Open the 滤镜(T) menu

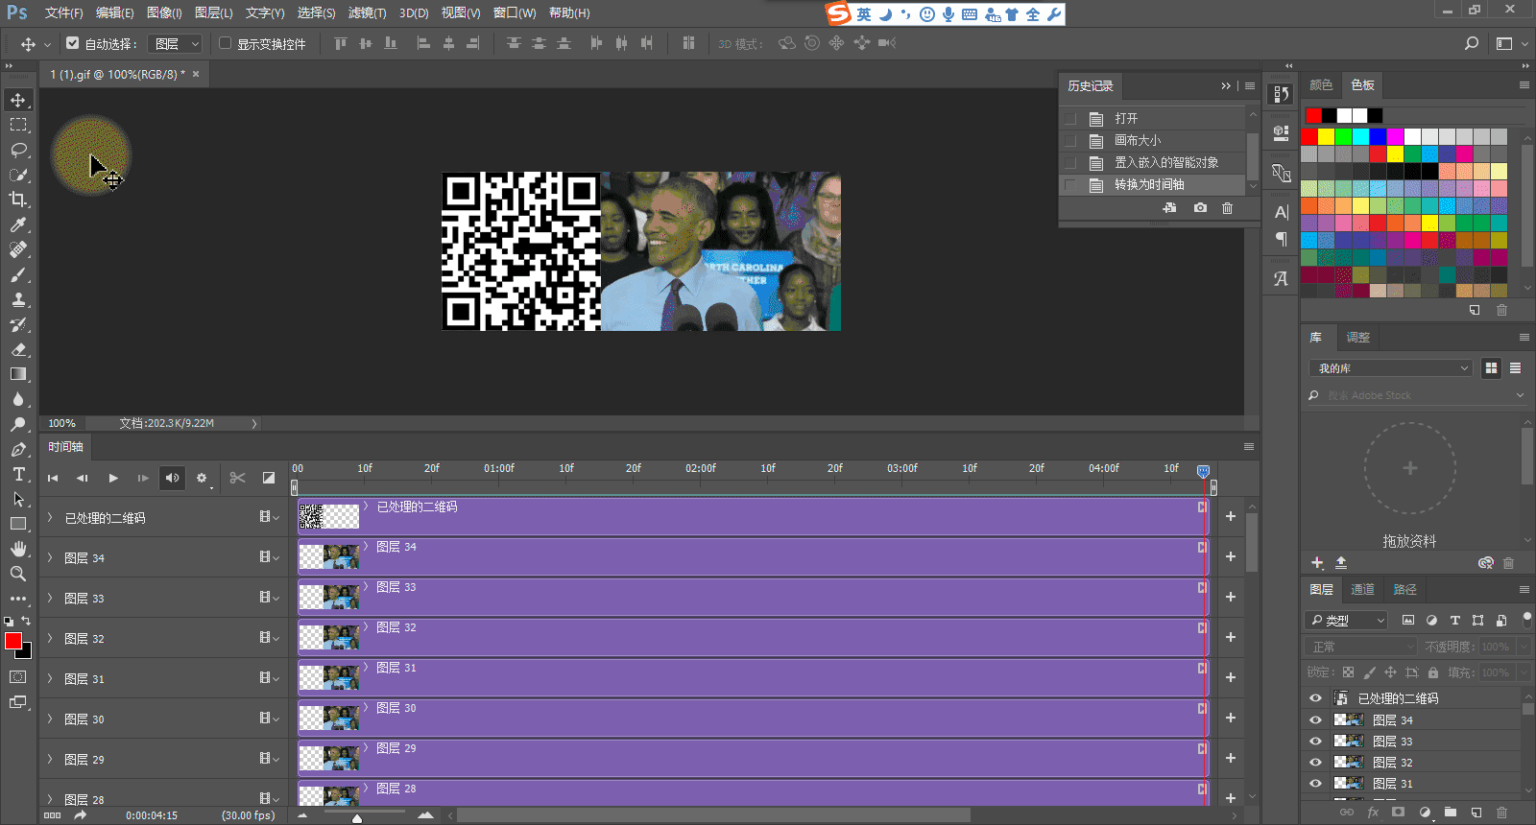click(367, 12)
